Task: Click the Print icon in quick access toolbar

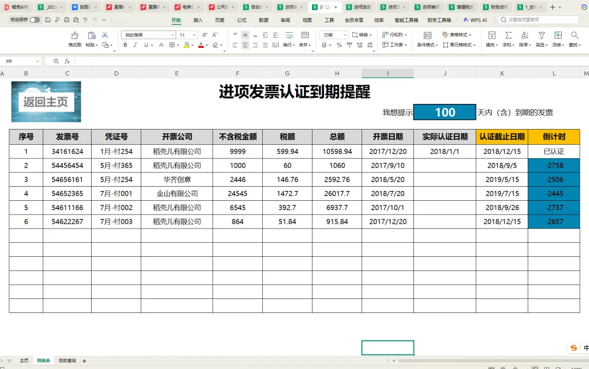Action: tap(67, 20)
